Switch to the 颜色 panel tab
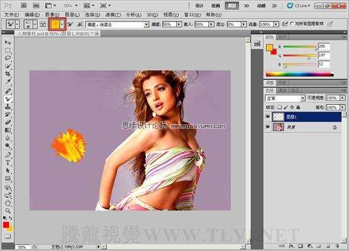This screenshot has height=251, width=349. [x=269, y=37]
